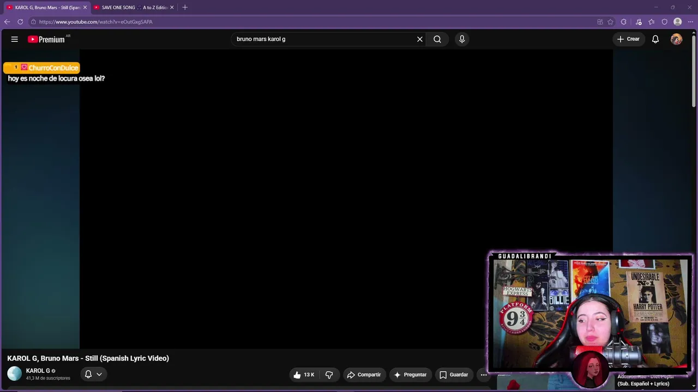The height and width of the screenshot is (392, 698).
Task: Visit the KAROL G channel name link
Action: click(x=38, y=371)
